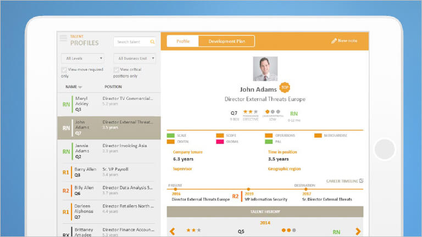
Task: Go to next talent history year
Action: (x=358, y=232)
